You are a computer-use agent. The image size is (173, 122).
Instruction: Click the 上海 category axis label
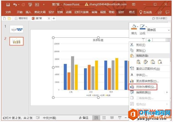pyautogui.click(x=71, y=92)
